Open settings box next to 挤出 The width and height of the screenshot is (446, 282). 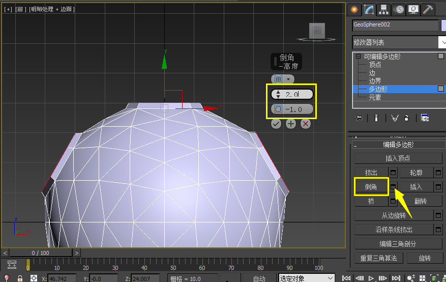click(393, 173)
